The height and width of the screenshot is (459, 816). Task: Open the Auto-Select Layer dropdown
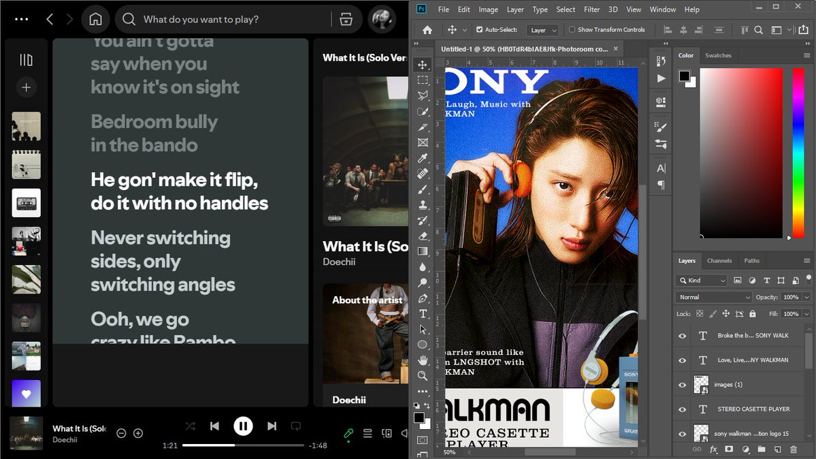pyautogui.click(x=542, y=30)
